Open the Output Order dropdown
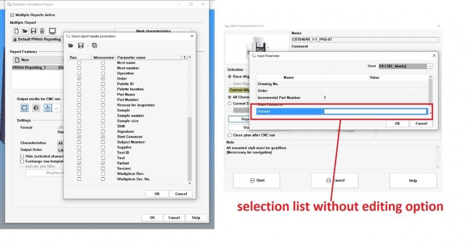 click(60, 150)
